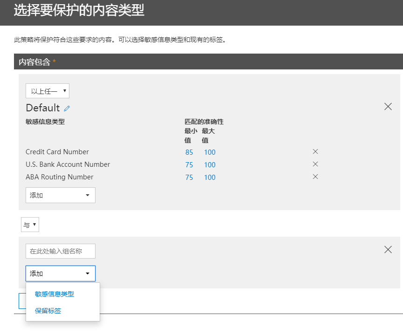Image resolution: width=403 pixels, height=335 pixels.
Task: Remove Credit Card Number row
Action: [315, 151]
